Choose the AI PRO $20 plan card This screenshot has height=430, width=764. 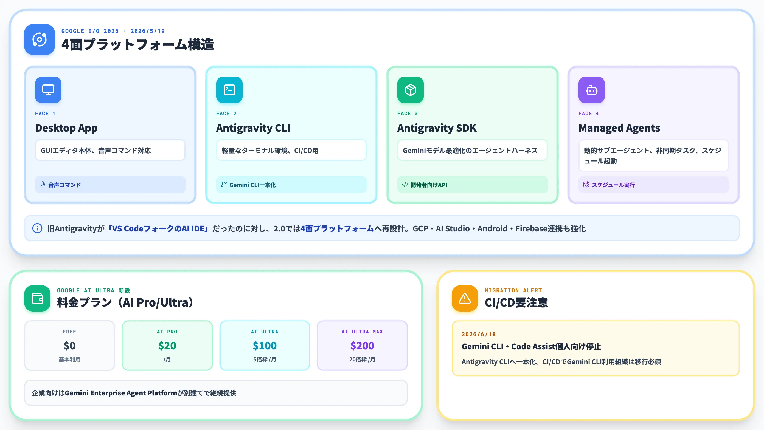[x=167, y=346]
